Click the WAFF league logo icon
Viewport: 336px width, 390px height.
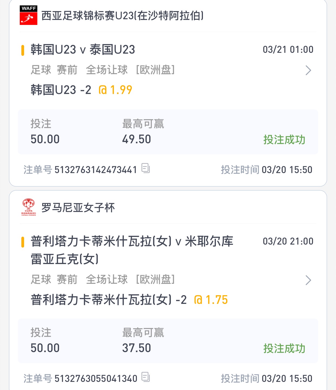(28, 15)
